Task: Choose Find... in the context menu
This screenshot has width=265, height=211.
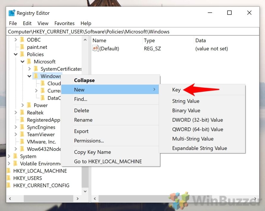Action: click(111, 99)
